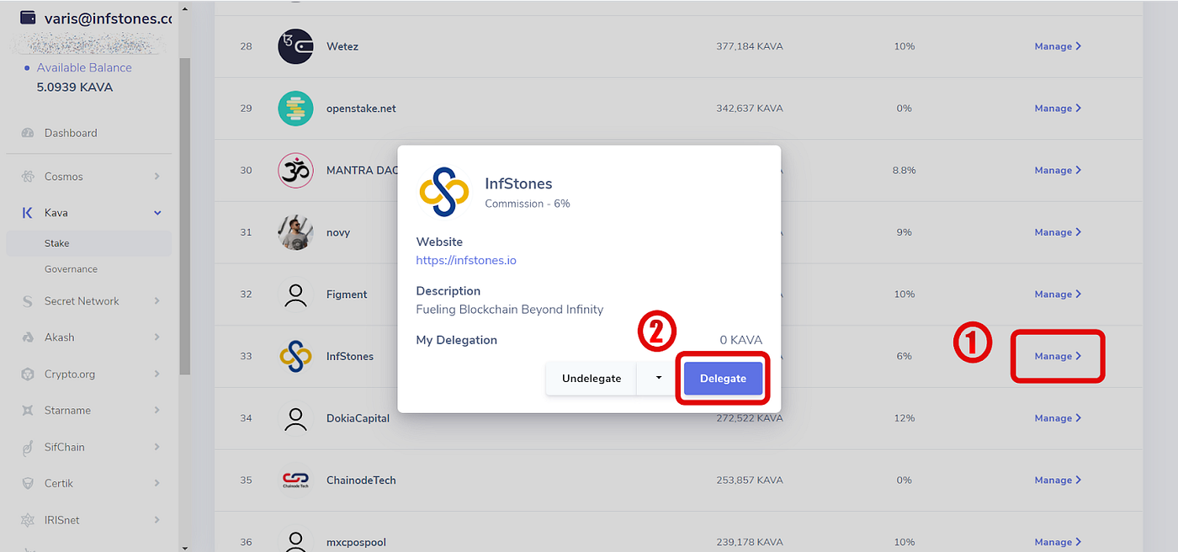Screen dimensions: 1178x552
Task: Collapse the Kava sidebar section
Action: pos(157,213)
